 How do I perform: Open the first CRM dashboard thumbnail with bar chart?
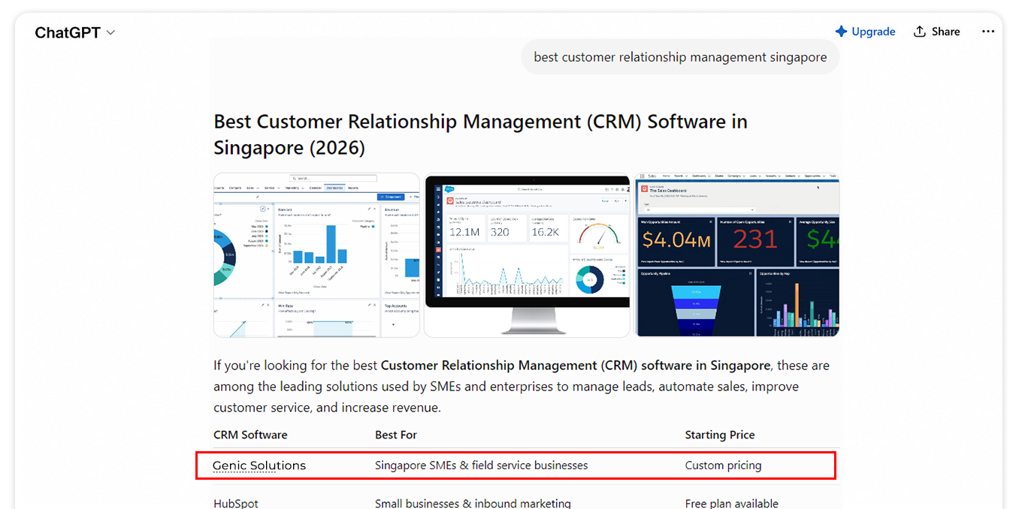[x=316, y=255]
